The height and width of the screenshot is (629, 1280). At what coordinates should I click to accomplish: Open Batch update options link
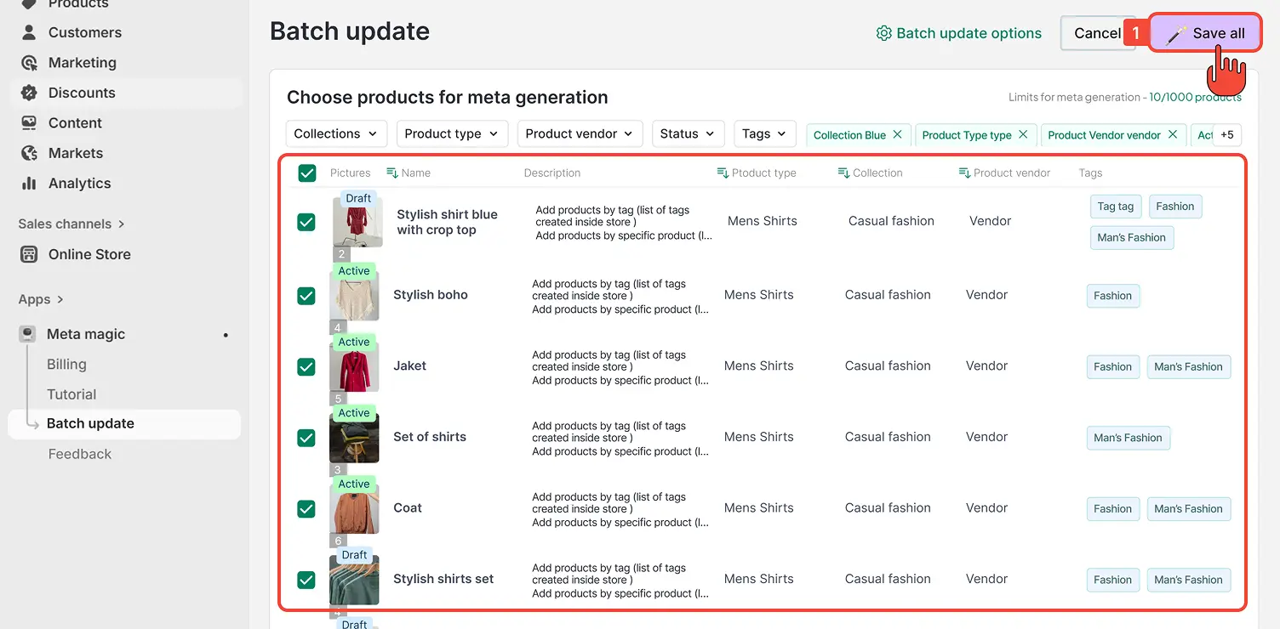click(958, 33)
